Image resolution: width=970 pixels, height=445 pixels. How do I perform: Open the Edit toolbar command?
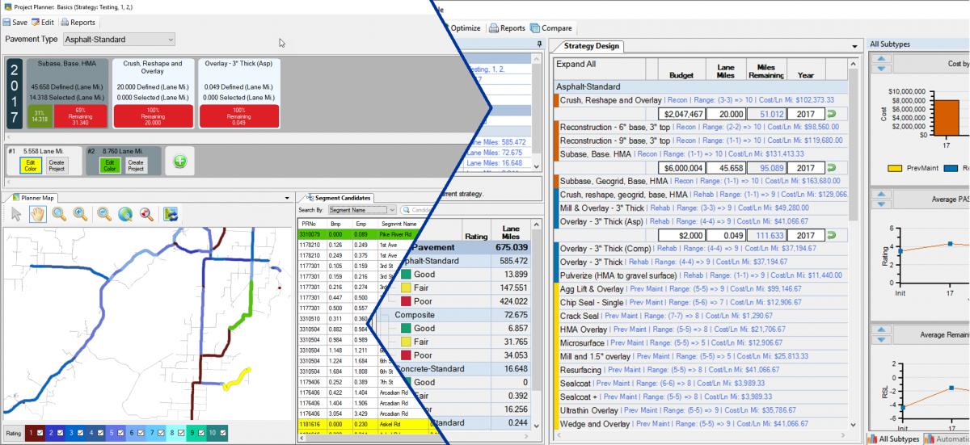tap(42, 23)
